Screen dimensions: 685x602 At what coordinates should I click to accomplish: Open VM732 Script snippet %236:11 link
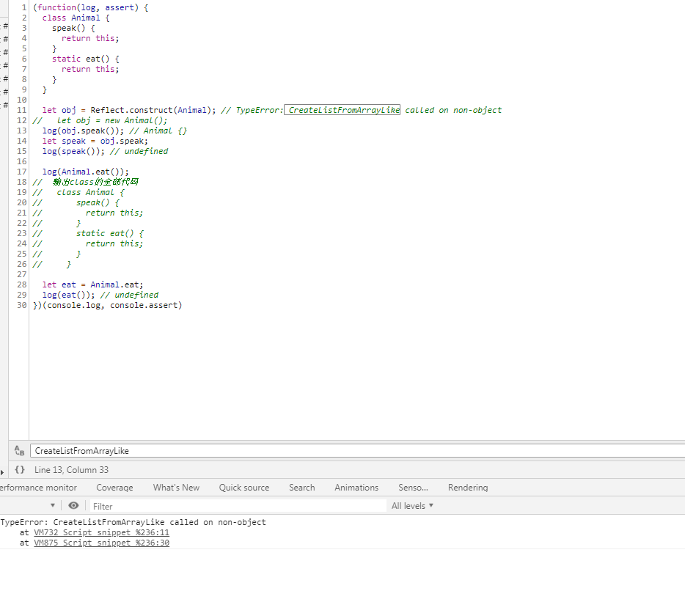101,532
